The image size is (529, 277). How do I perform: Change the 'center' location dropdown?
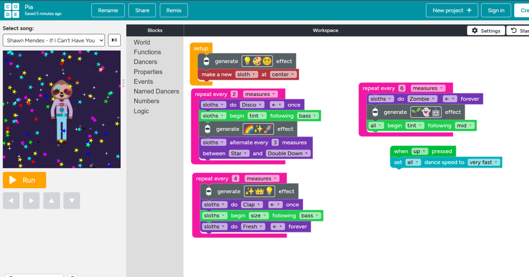(x=283, y=75)
